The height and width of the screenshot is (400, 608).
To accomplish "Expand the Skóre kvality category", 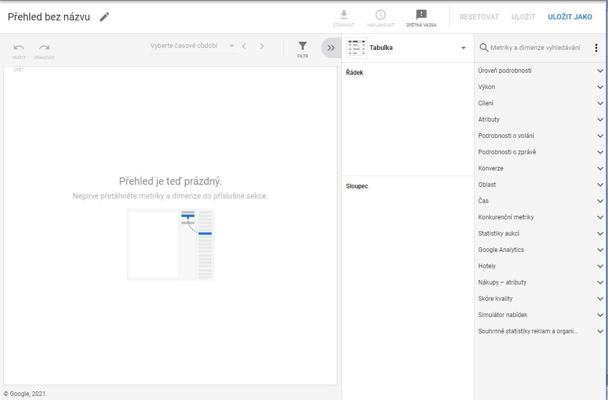I will coord(541,299).
